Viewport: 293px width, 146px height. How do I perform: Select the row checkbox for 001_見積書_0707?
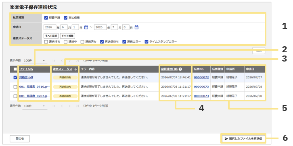(15, 96)
